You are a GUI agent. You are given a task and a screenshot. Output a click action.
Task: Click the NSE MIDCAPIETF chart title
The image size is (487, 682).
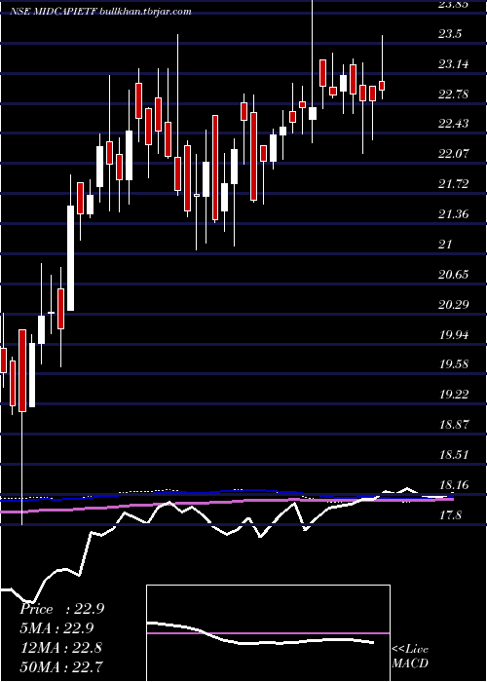[100, 12]
